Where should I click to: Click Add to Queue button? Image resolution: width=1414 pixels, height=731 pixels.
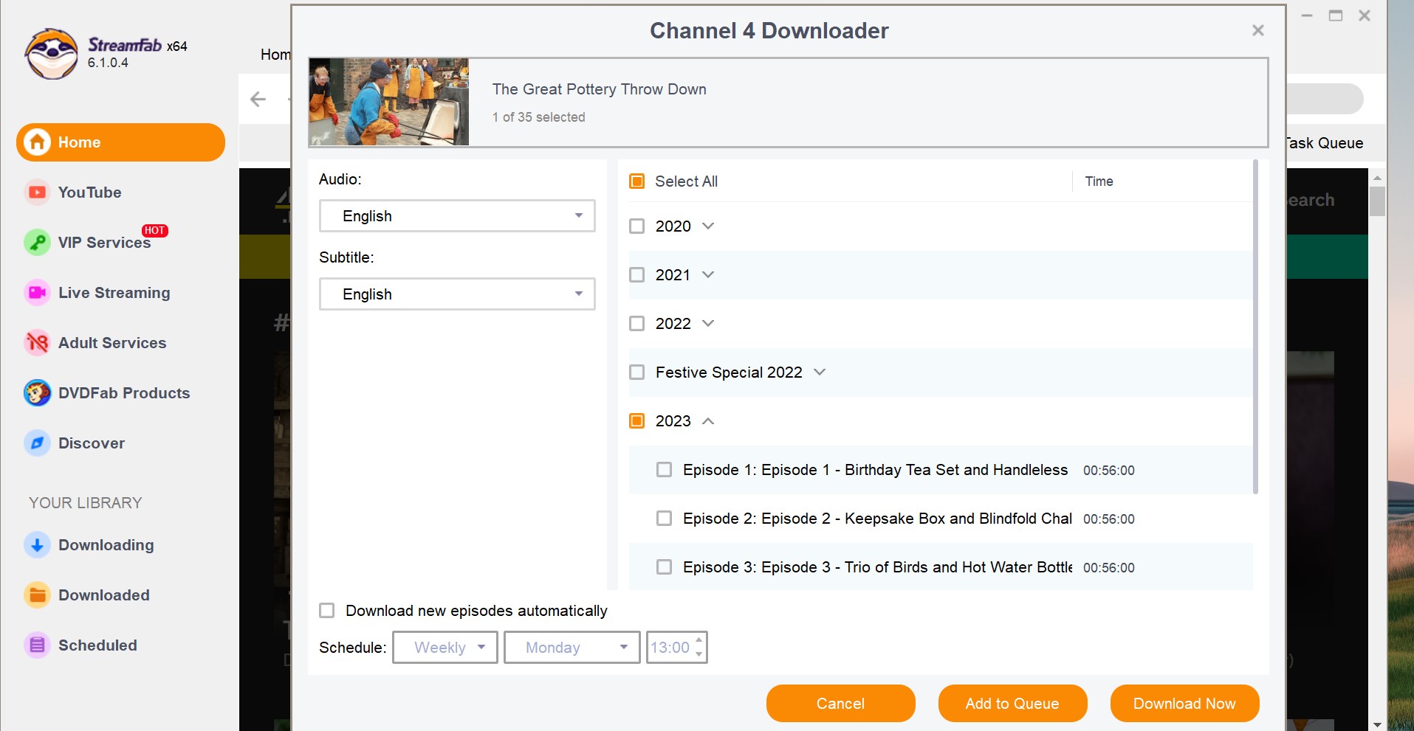click(1012, 704)
